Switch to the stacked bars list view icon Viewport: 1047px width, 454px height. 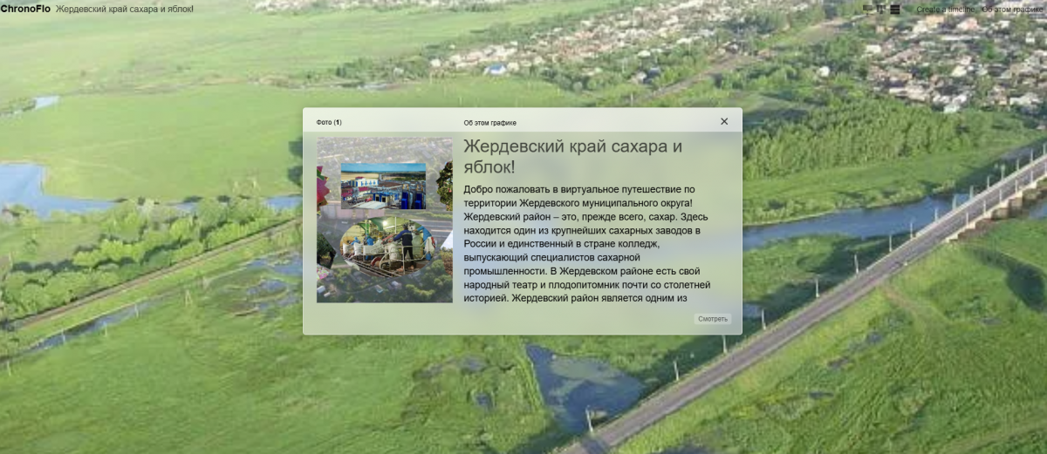point(895,9)
